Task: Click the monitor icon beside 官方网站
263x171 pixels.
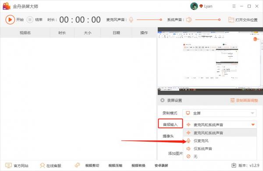Action: tap(9, 165)
